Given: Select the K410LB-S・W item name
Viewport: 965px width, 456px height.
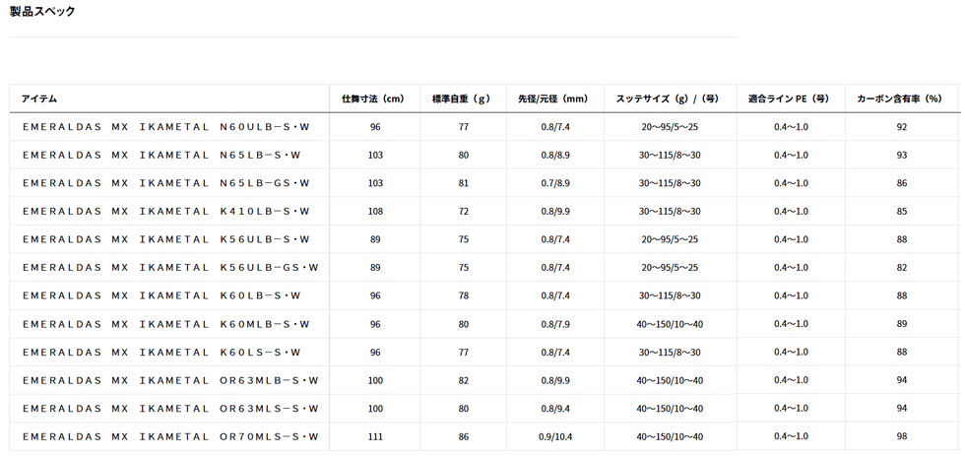Looking at the screenshot, I should [166, 212].
